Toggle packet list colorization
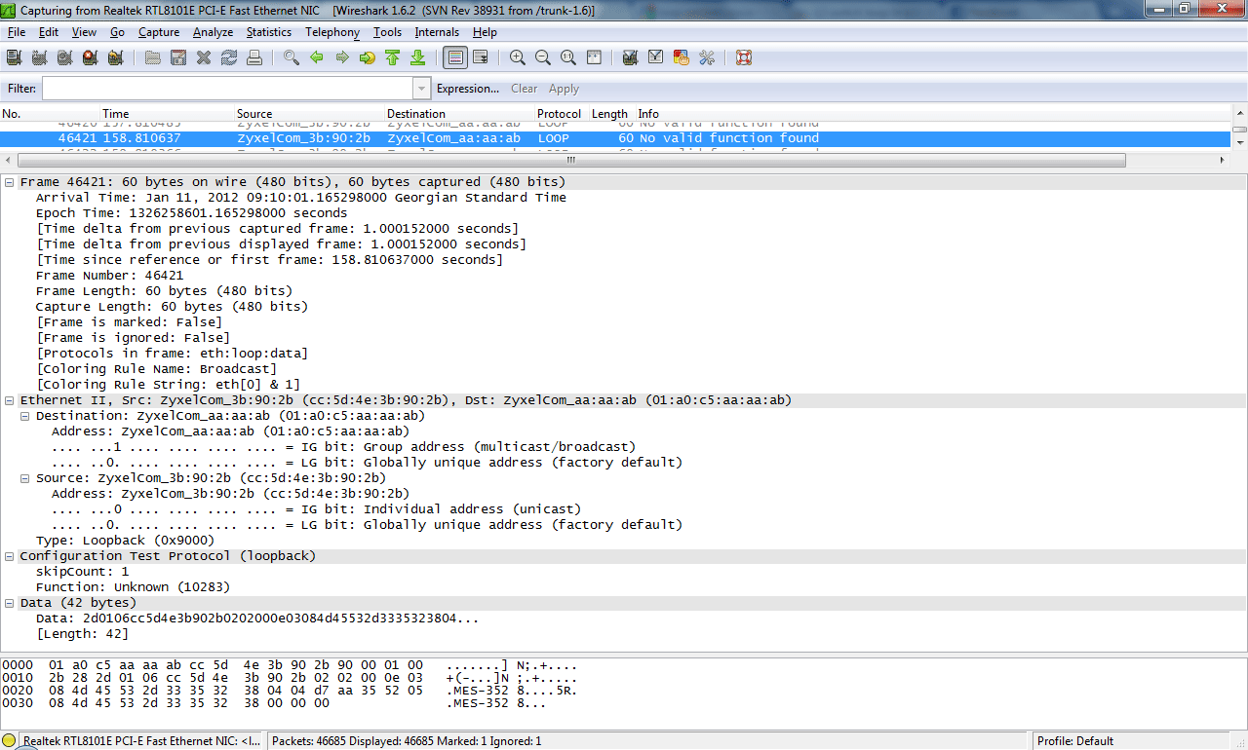The height and width of the screenshot is (750, 1248). pos(454,58)
